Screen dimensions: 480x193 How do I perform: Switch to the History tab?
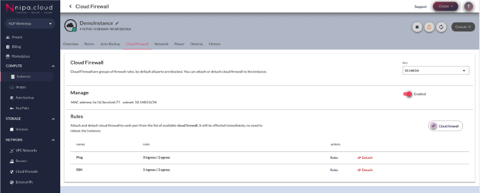[214, 44]
